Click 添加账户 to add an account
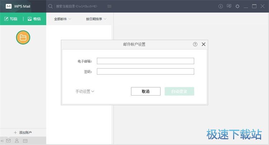The height and width of the screenshot is (145, 269). pos(23,132)
